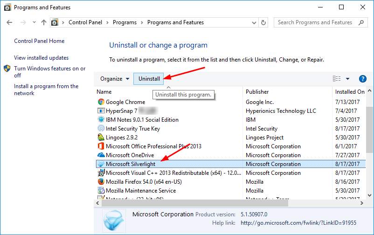Click the refresh button beside address bar
The height and width of the screenshot is (235, 374).
point(263,22)
